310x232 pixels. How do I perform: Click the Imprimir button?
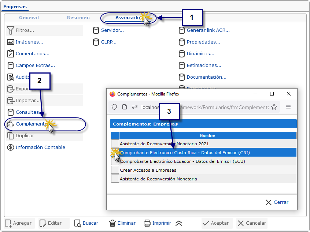click(x=158, y=223)
